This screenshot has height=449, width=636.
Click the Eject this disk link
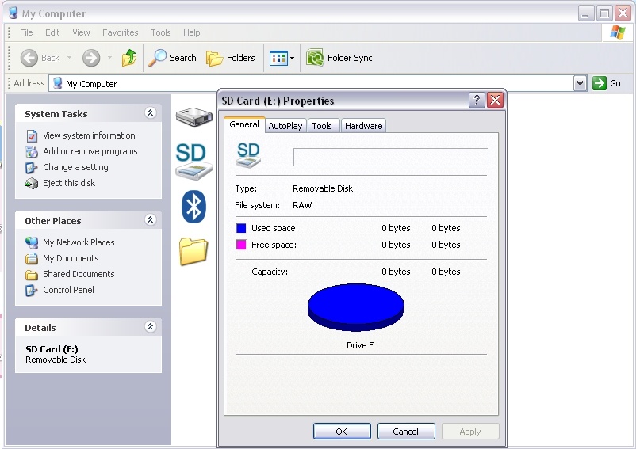pyautogui.click(x=69, y=183)
